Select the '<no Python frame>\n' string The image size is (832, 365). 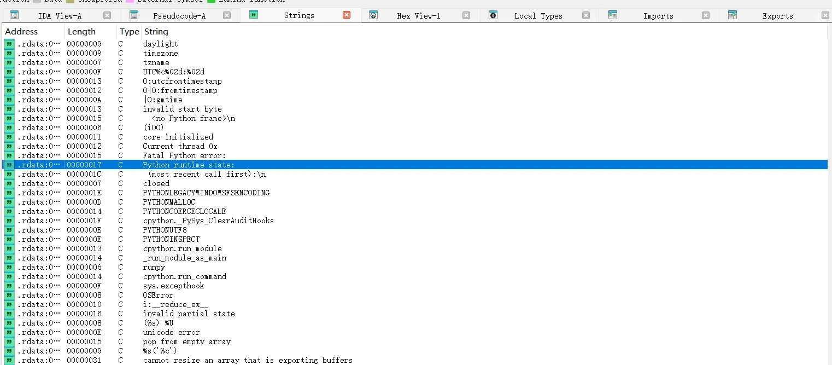click(193, 118)
